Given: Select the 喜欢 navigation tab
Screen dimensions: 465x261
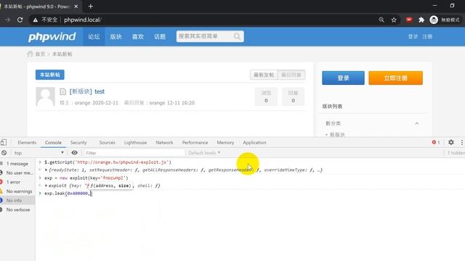Looking at the screenshot, I should (x=138, y=37).
